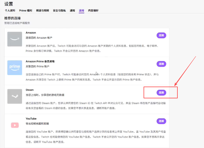
Task: Open the 安全与隐私 settings tab
Action: point(59,10)
